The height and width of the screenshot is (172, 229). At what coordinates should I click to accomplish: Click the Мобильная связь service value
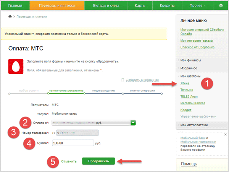[64, 114]
